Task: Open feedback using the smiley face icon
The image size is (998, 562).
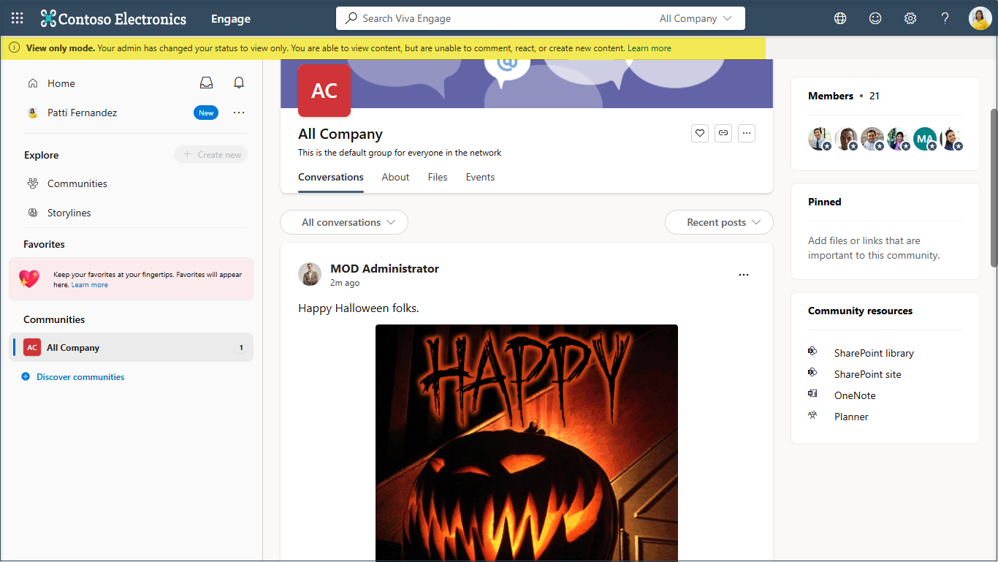Action: click(875, 18)
